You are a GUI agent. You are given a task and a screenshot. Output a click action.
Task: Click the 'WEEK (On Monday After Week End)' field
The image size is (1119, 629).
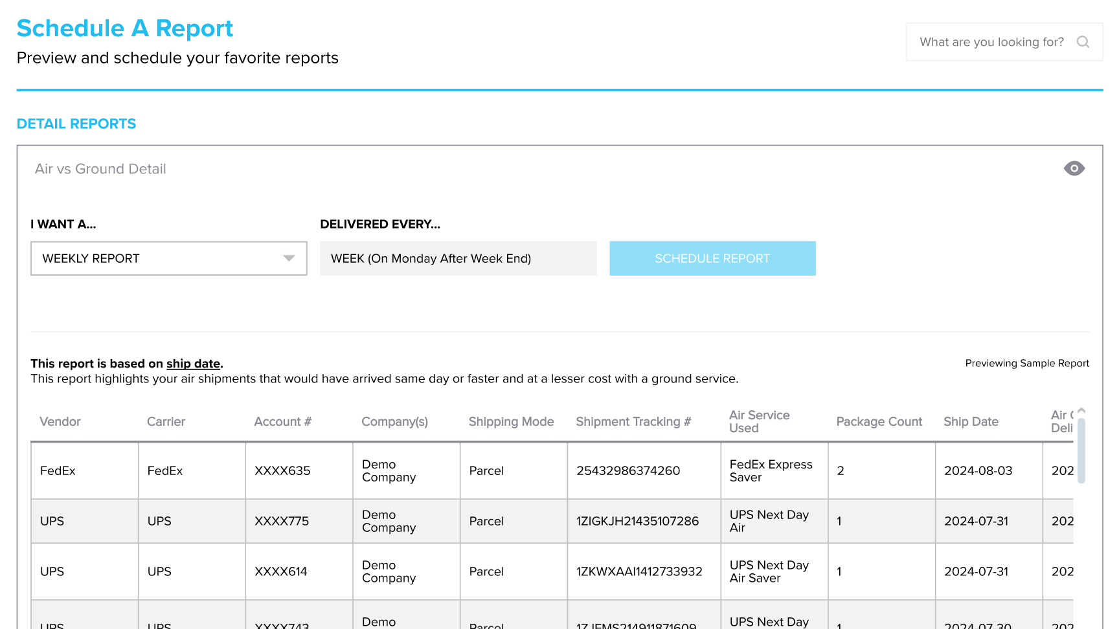(x=458, y=258)
